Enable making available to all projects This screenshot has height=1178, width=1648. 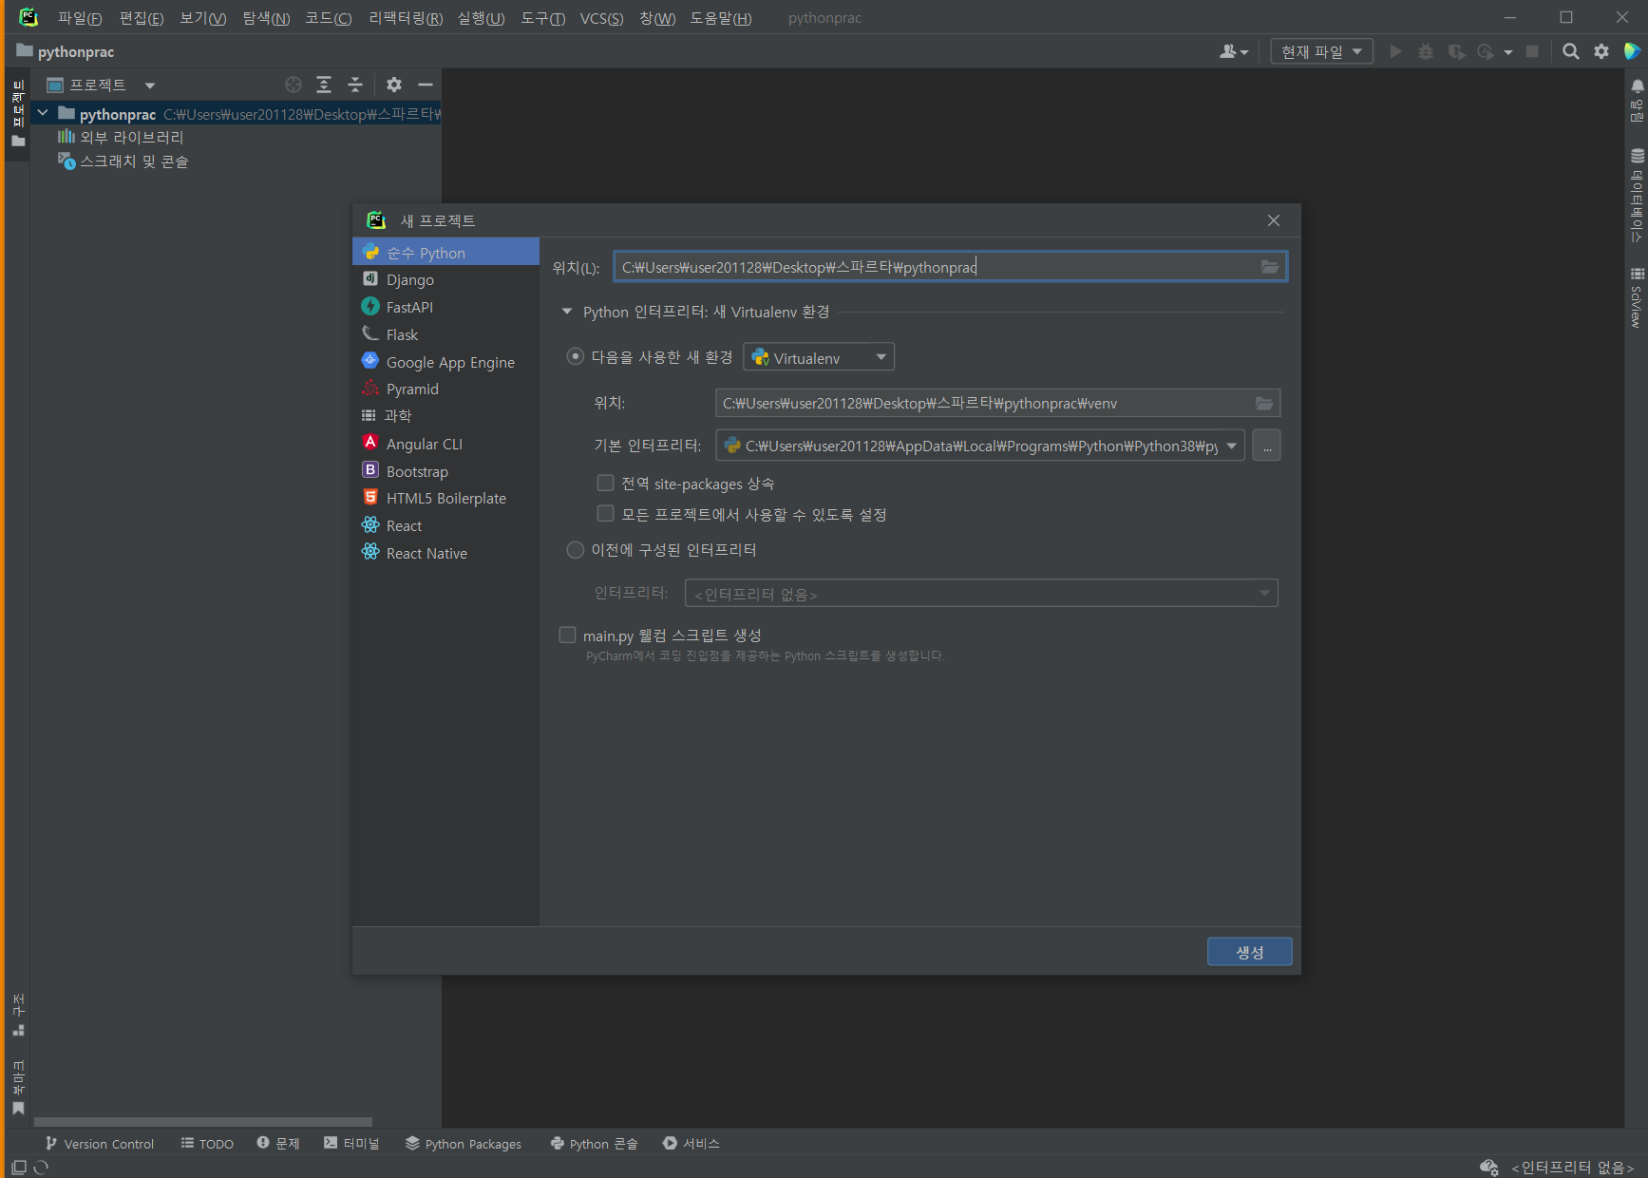click(605, 513)
